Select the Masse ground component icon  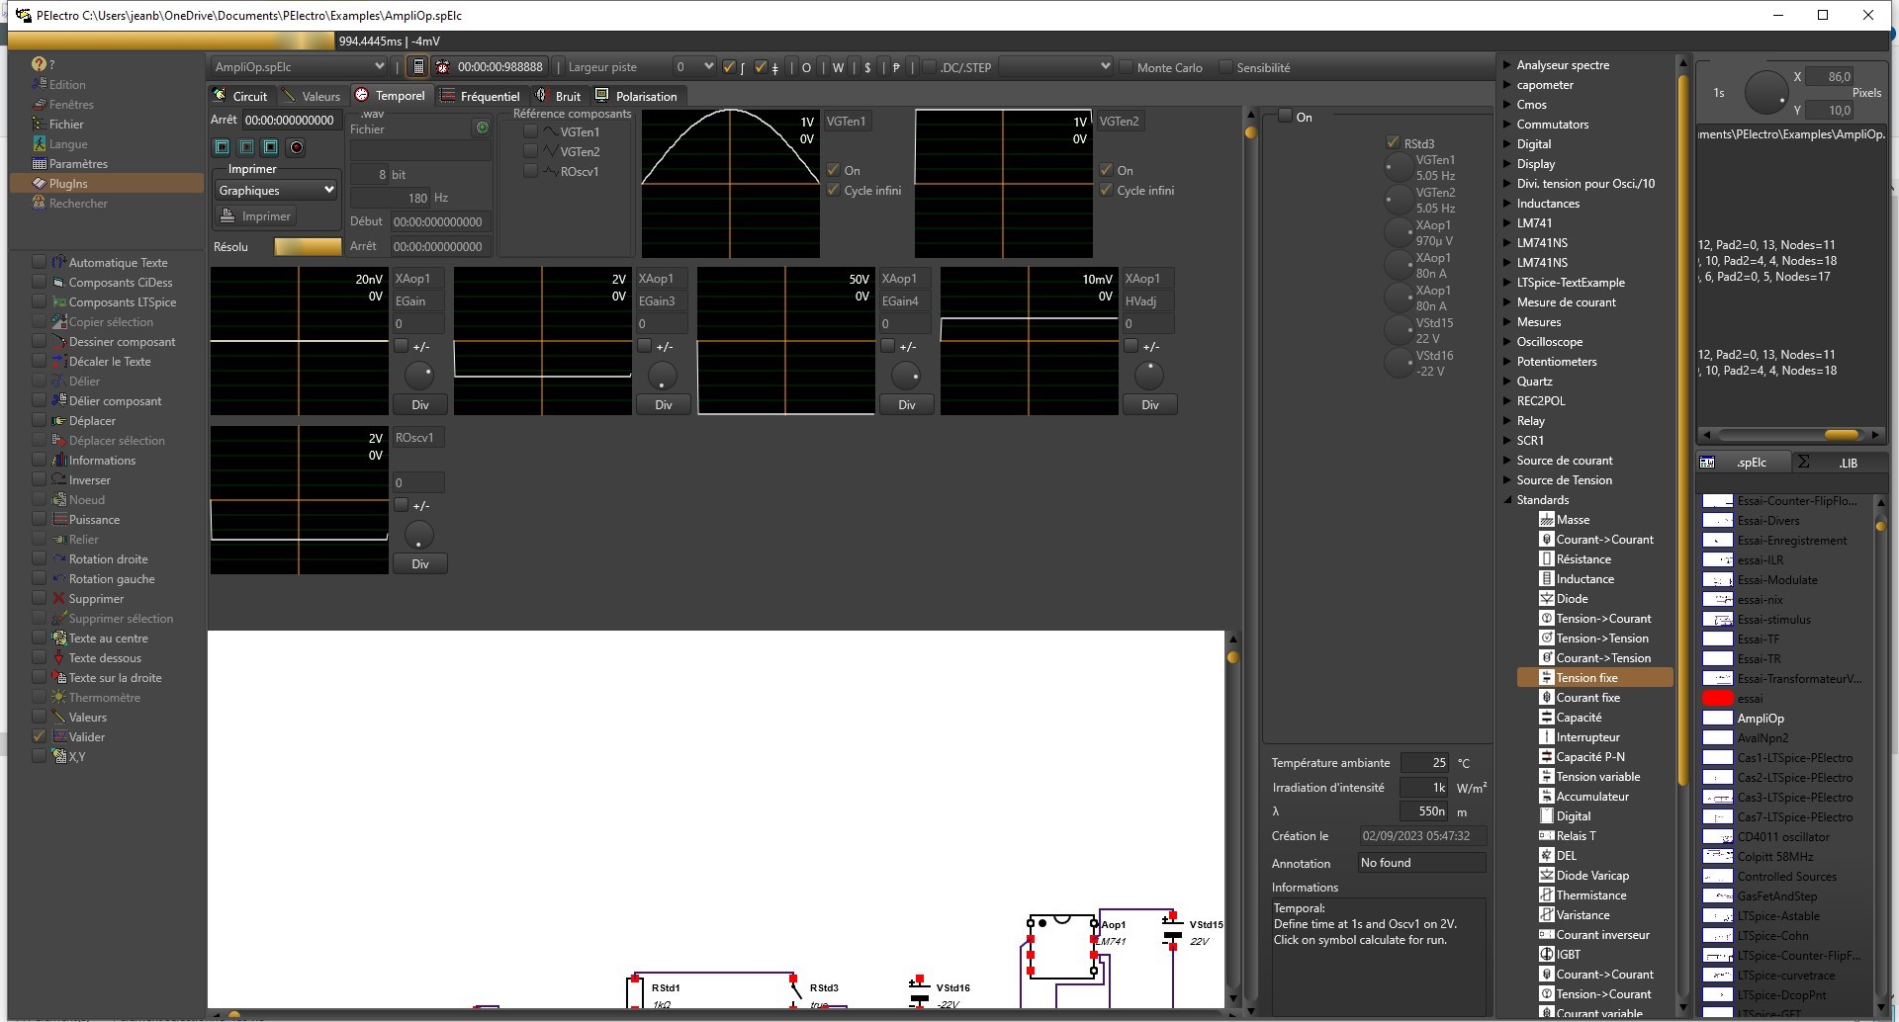(1547, 520)
